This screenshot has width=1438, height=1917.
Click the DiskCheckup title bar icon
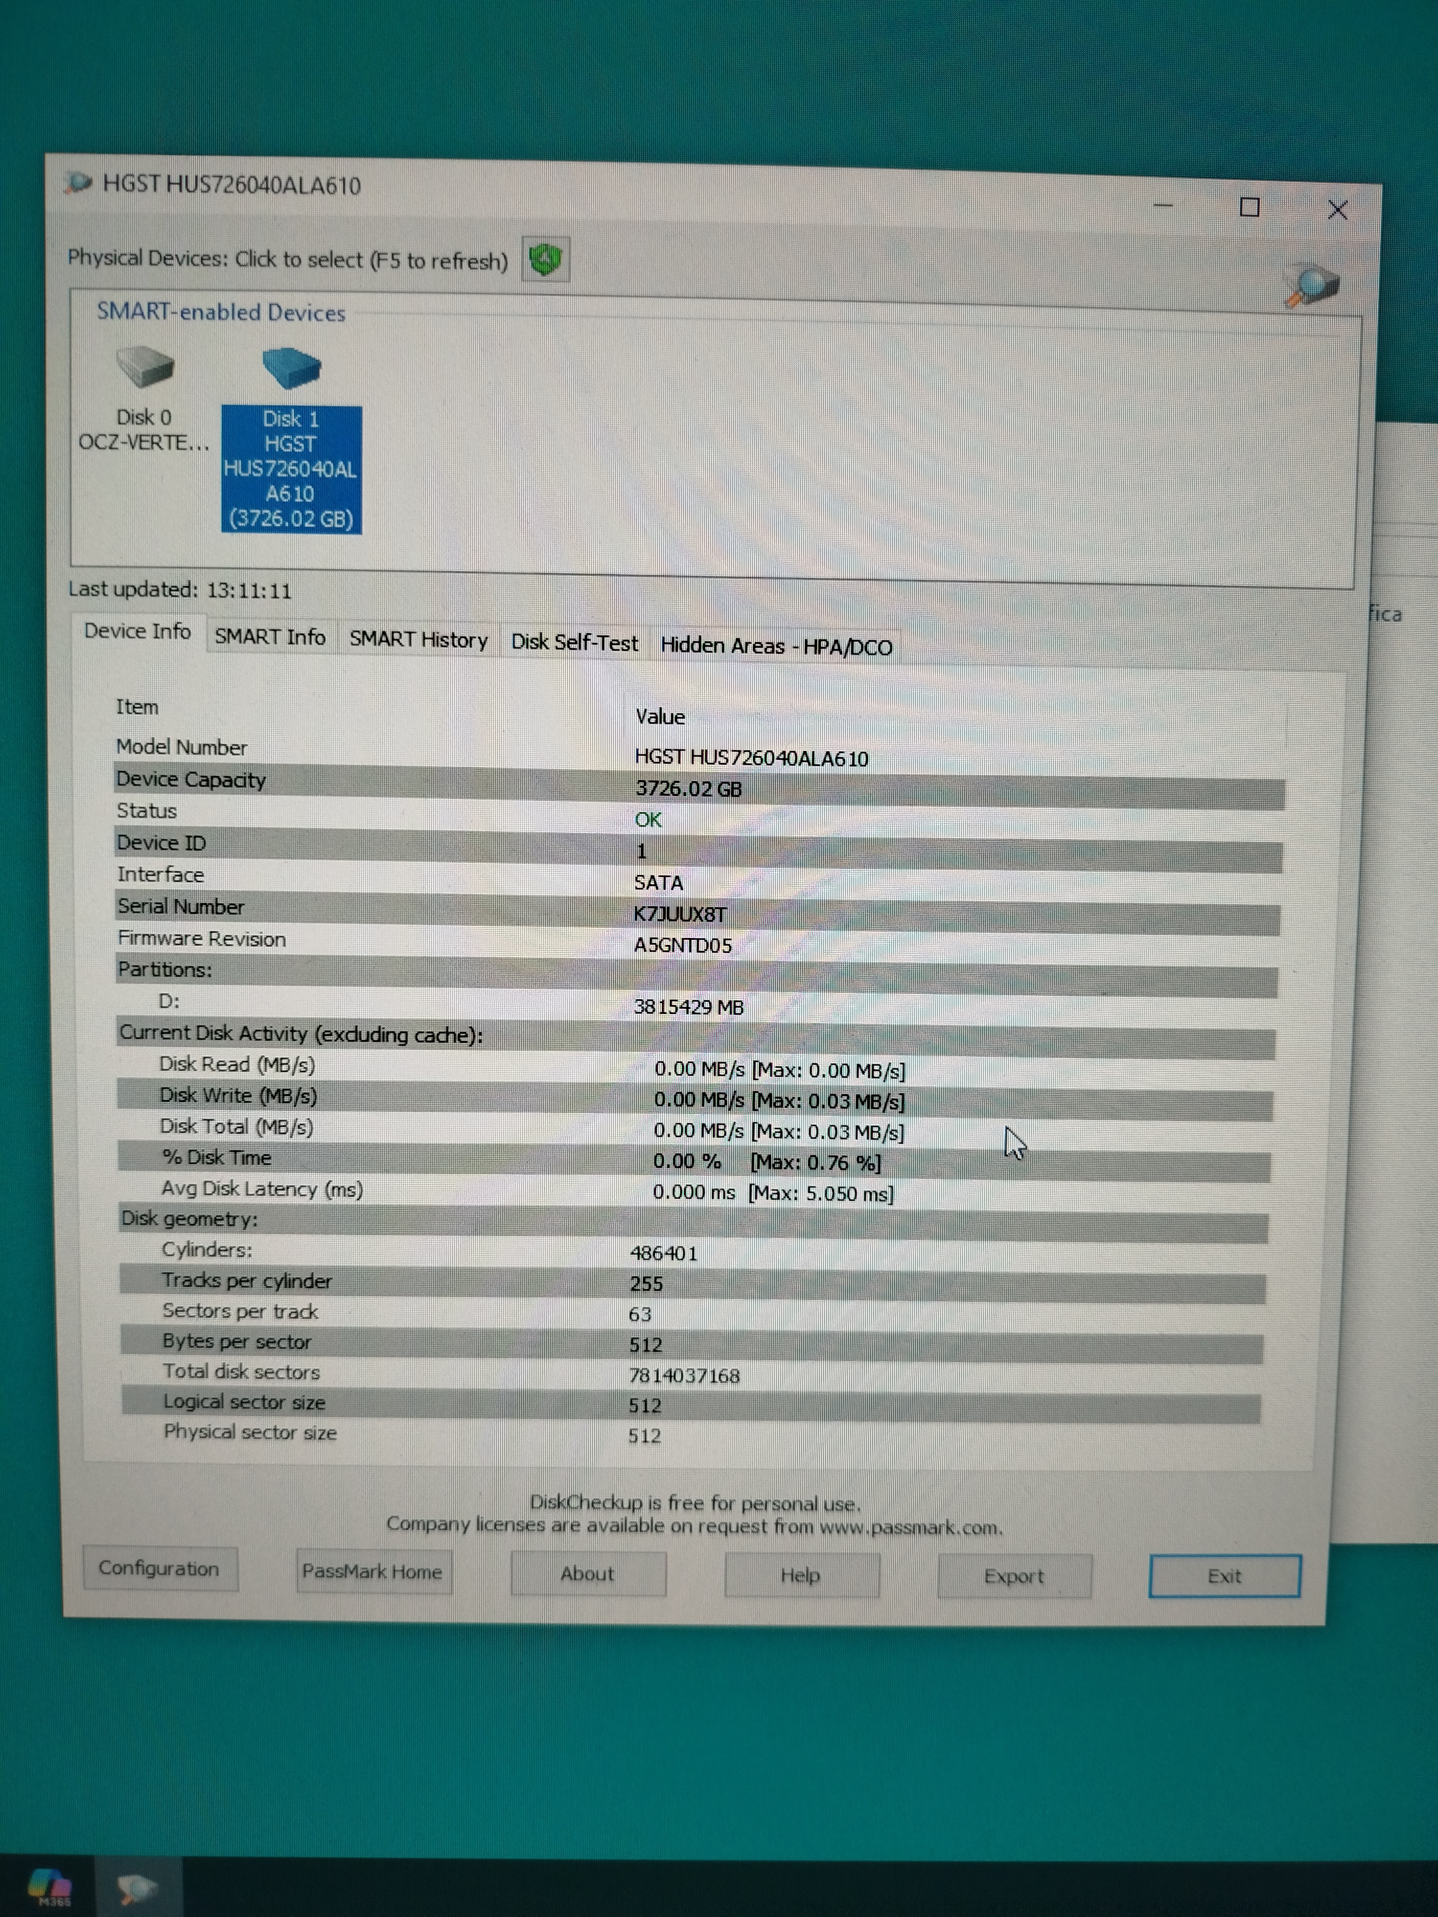[78, 183]
